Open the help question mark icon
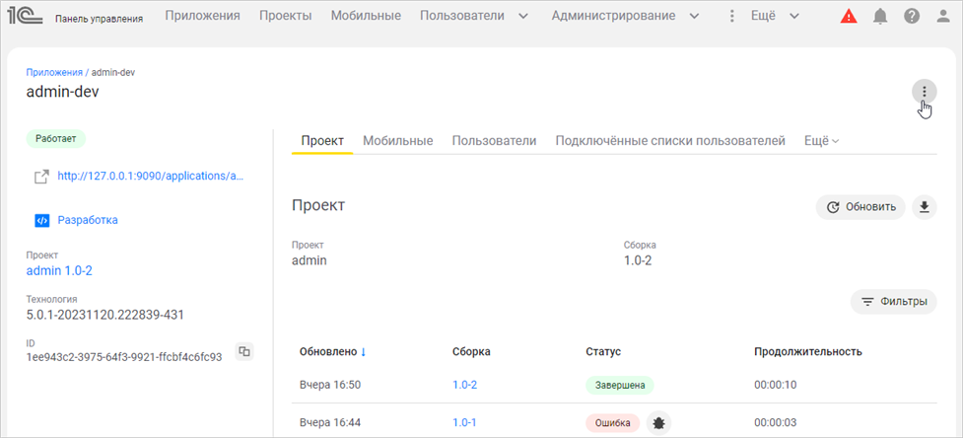This screenshot has height=438, width=963. [912, 16]
